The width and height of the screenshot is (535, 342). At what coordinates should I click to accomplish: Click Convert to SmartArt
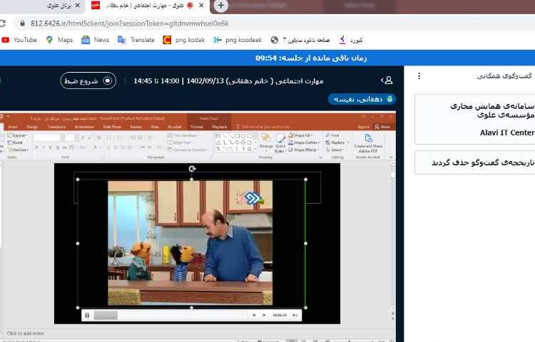tap(188, 150)
